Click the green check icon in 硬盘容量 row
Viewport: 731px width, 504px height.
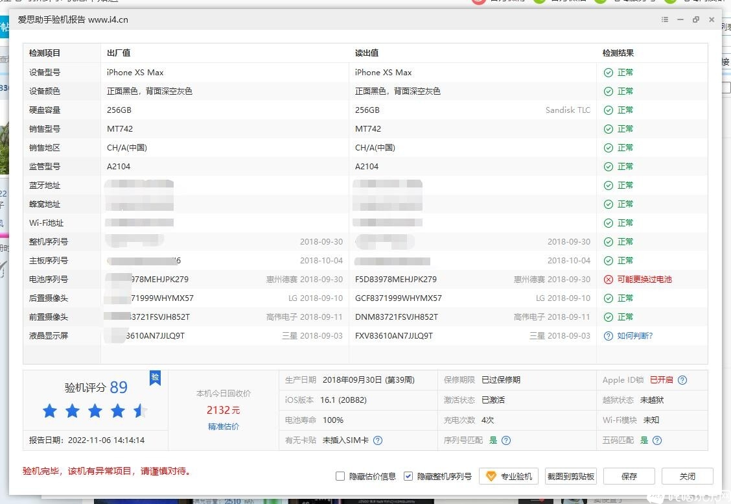point(609,110)
